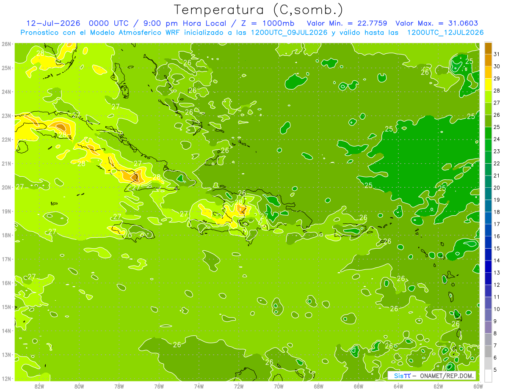Click the purple swatch between 9 and 10
Viewport: 508px width, 392px height.
click(x=489, y=315)
